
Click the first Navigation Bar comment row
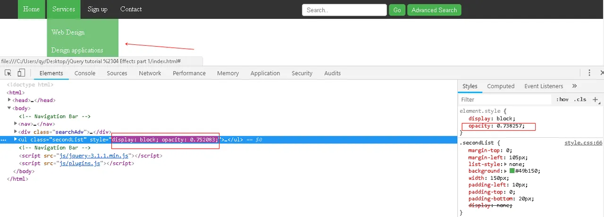(55, 116)
